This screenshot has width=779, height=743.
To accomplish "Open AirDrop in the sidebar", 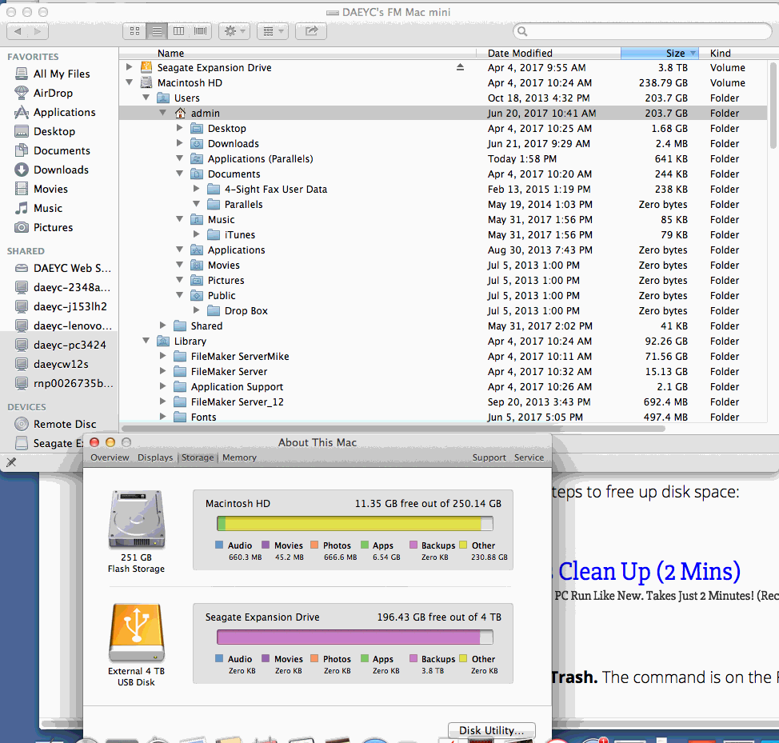I will (53, 93).
